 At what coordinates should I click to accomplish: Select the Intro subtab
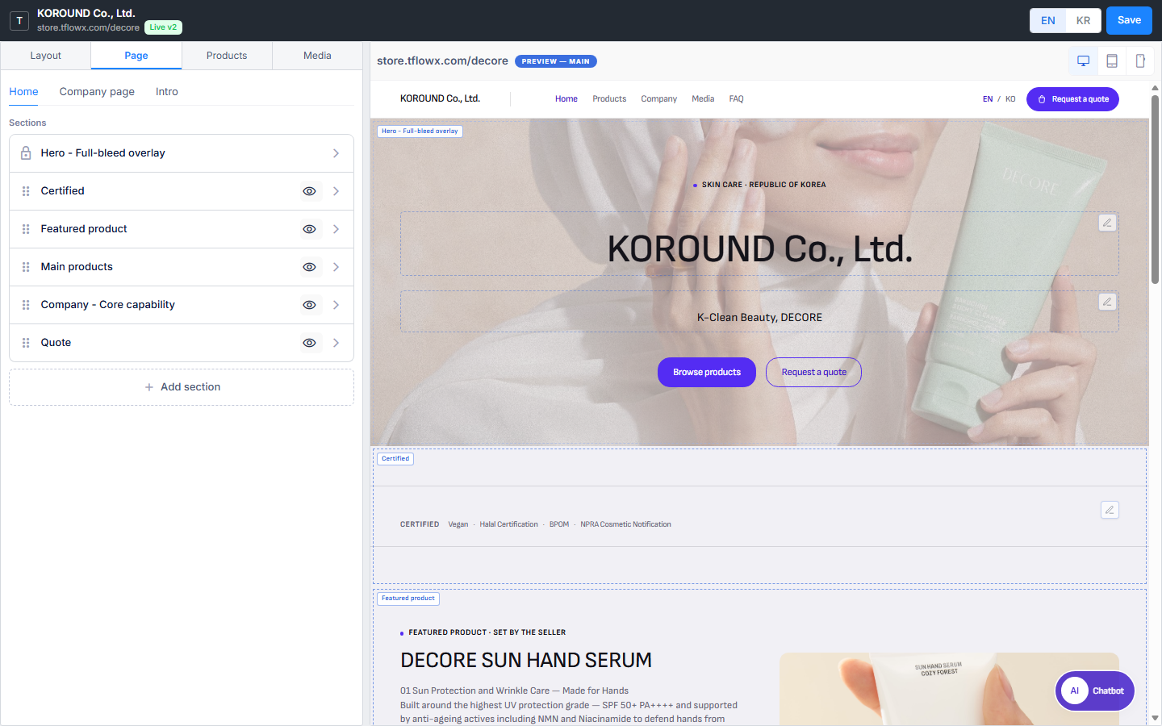coord(167,92)
